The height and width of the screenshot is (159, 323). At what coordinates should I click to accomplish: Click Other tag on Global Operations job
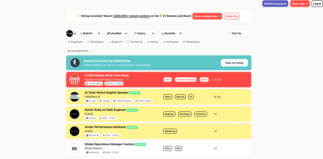point(168,149)
